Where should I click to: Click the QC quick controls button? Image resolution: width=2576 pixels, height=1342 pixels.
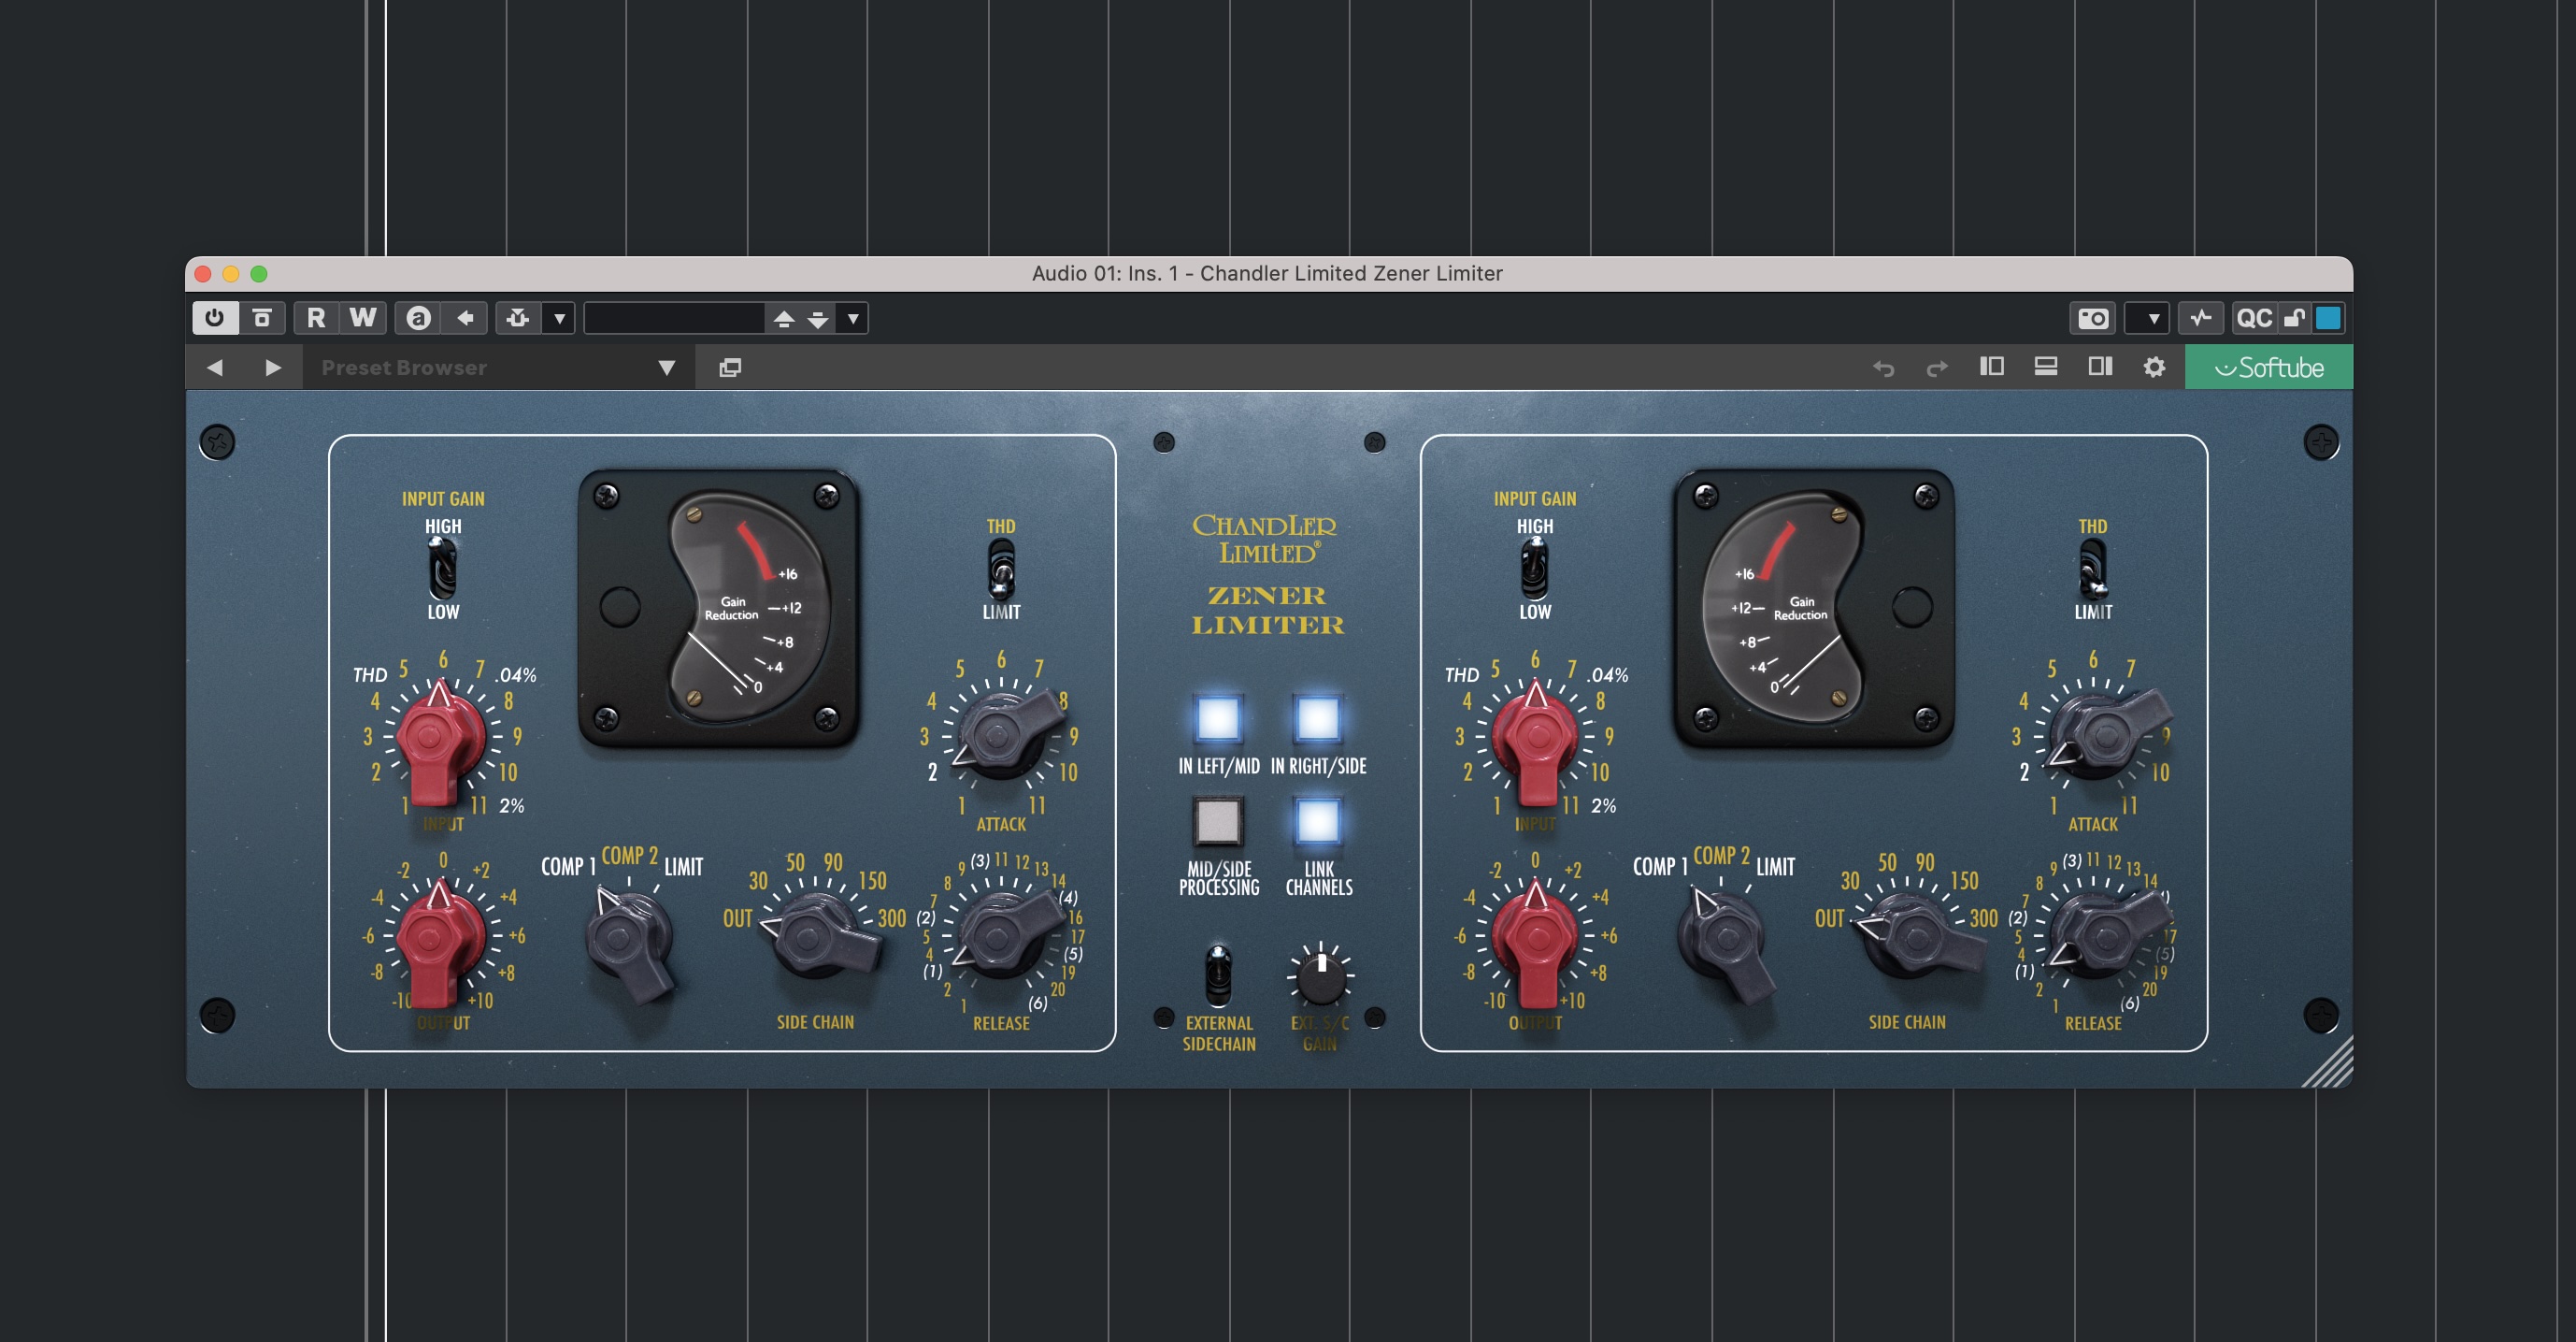(x=2254, y=318)
